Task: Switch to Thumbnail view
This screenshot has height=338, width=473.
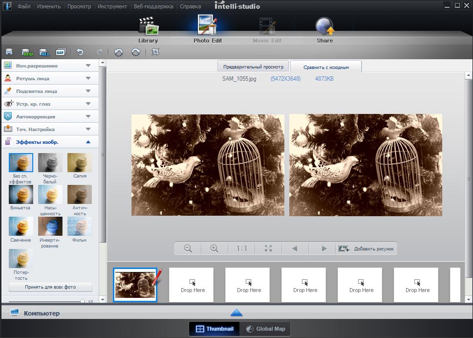Action: [x=215, y=329]
